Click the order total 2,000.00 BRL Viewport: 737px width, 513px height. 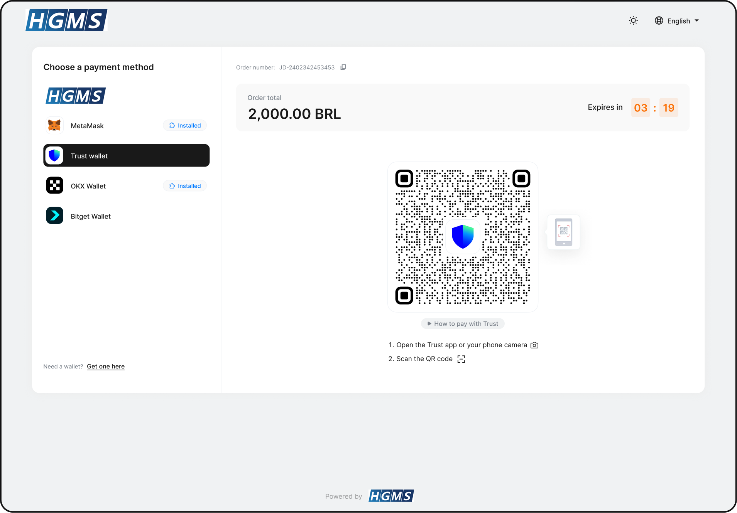[x=294, y=114]
